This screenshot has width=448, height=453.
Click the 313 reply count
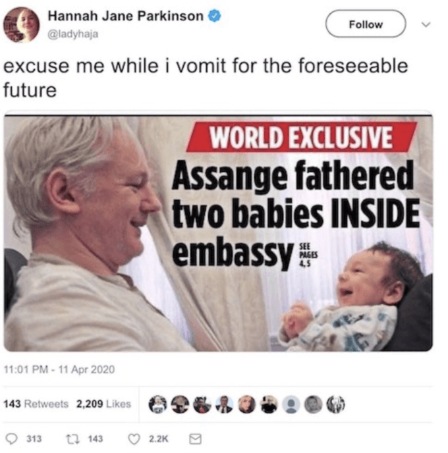coord(34,439)
